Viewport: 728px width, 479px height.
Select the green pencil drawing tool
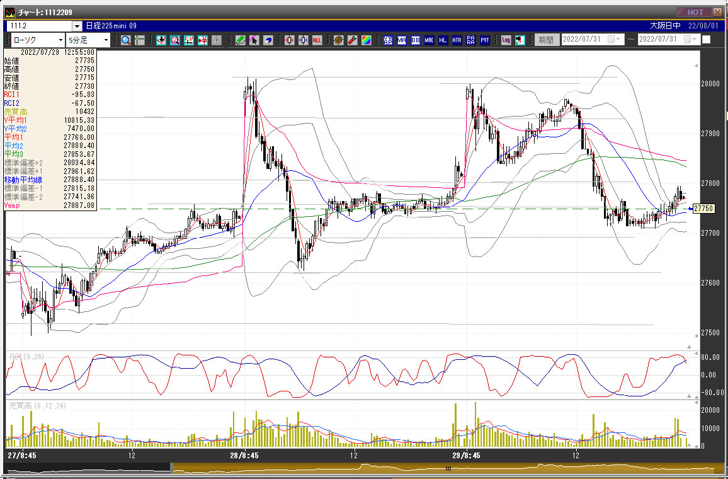point(240,40)
